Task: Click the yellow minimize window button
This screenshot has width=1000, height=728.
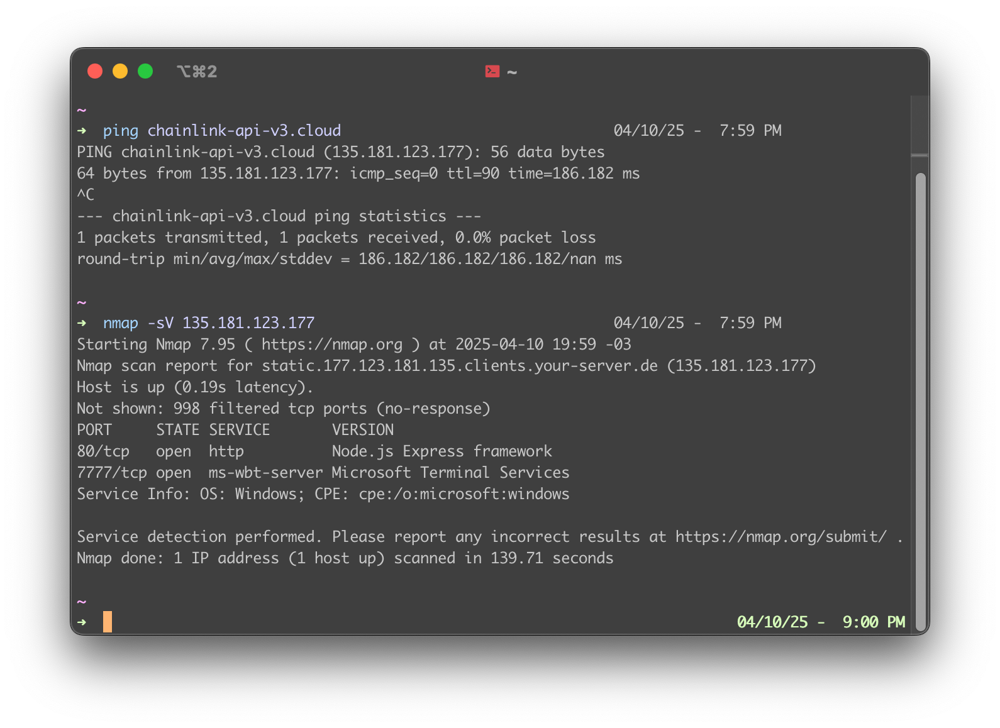Action: [120, 71]
